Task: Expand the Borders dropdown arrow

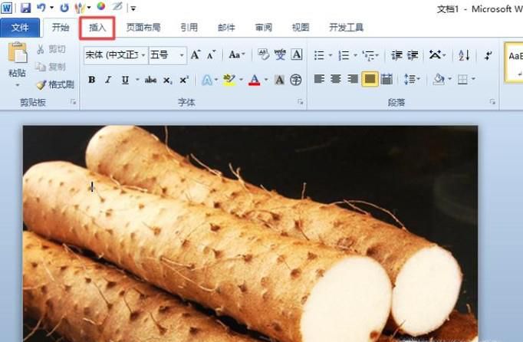Action: tap(473, 79)
